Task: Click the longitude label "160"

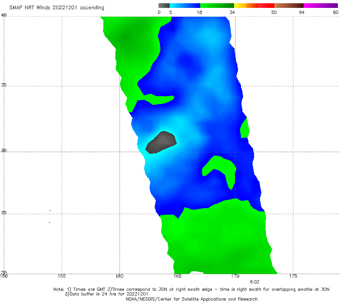Action: [x=120, y=276]
